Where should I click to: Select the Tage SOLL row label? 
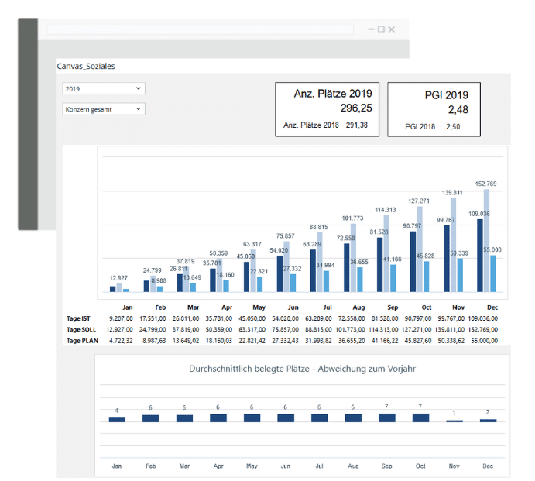coord(81,330)
